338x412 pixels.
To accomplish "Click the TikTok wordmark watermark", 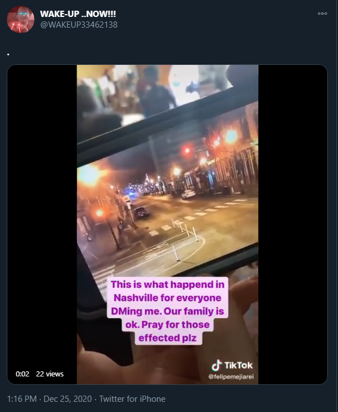I will click(239, 365).
